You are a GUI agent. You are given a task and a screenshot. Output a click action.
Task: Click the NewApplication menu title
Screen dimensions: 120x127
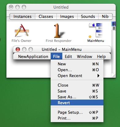[x=33, y=56]
